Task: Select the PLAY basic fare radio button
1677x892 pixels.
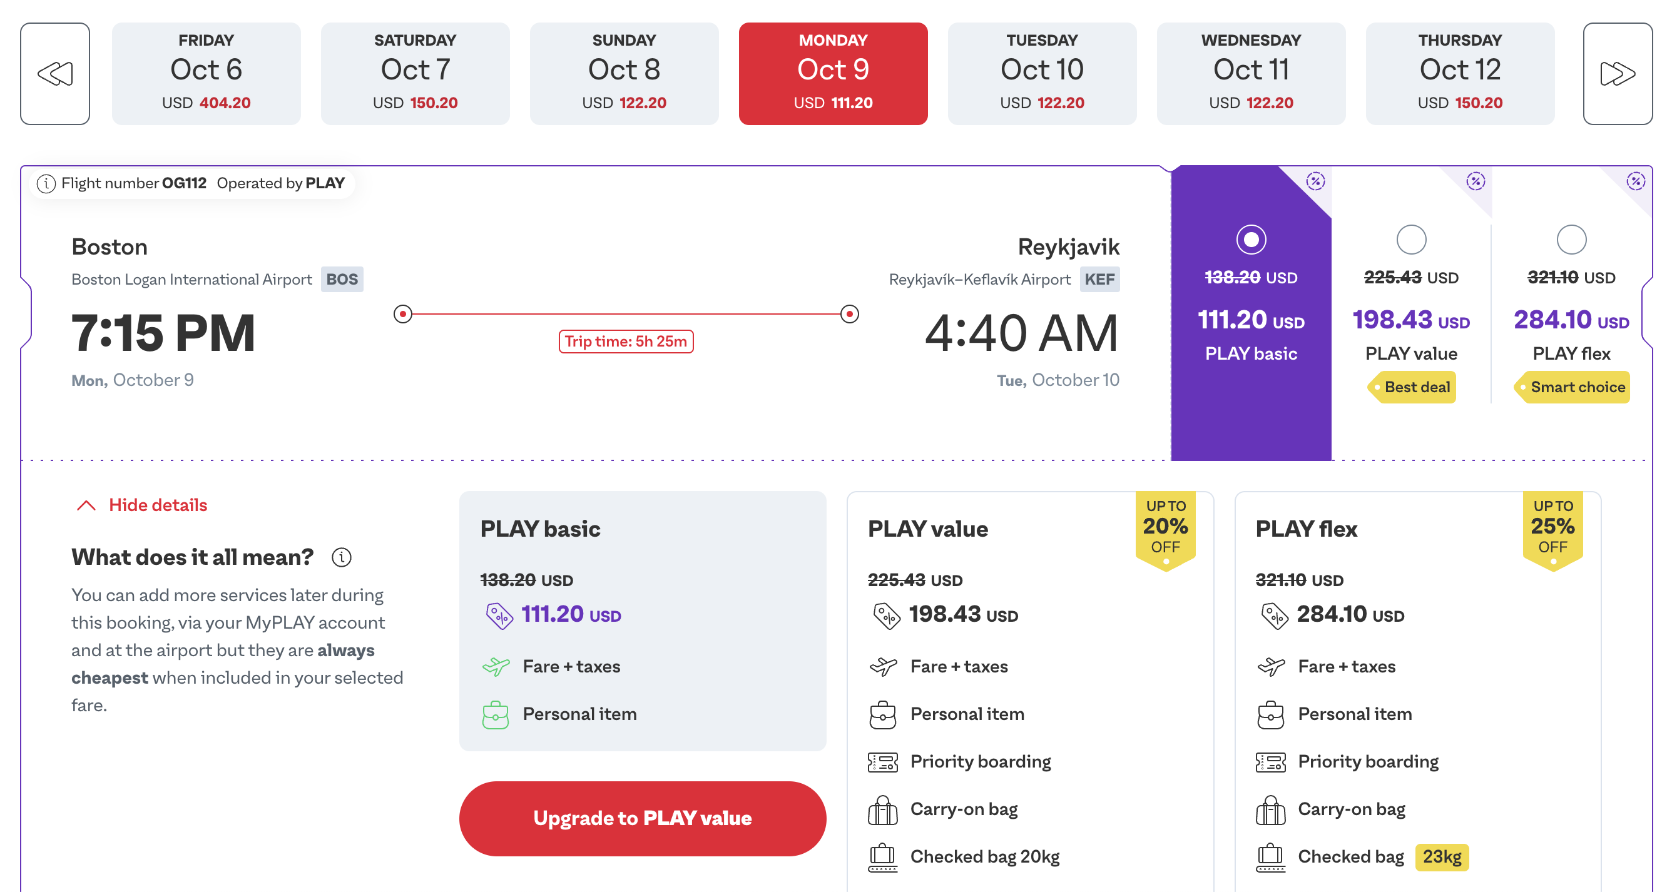Action: tap(1251, 240)
